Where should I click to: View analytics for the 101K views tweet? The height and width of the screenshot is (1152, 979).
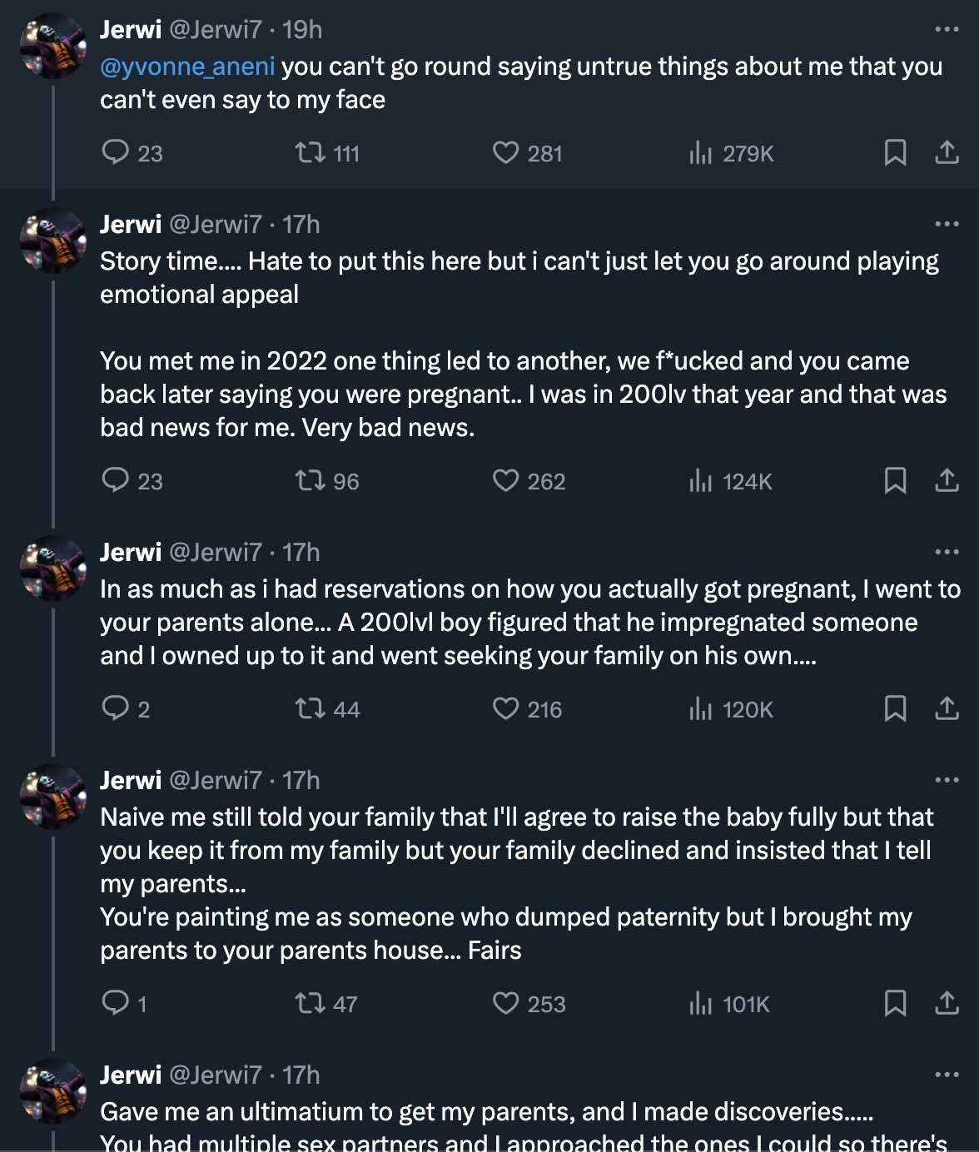point(700,1004)
